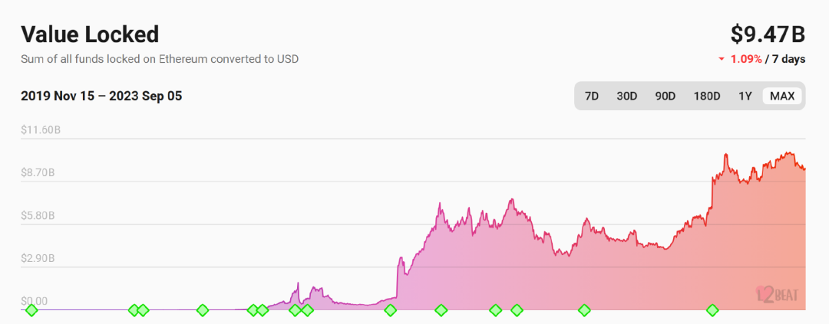The image size is (829, 324).
Task: Click the leftmost green milestone diamond
Action: click(31, 310)
